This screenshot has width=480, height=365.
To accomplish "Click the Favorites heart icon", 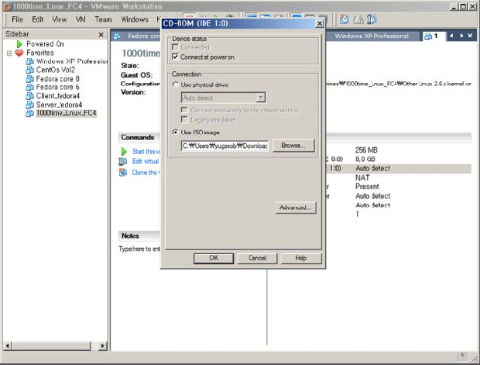I will [19, 53].
